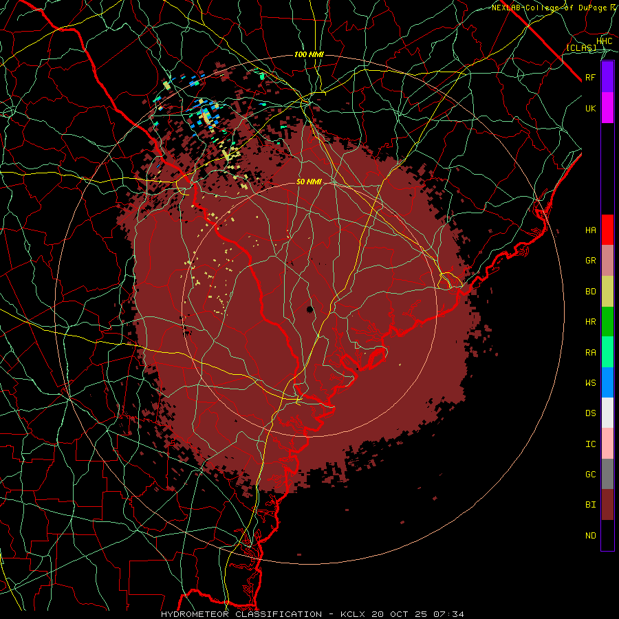Click the RF legend label
Viewport: 619px width, 619px height.
pos(590,77)
